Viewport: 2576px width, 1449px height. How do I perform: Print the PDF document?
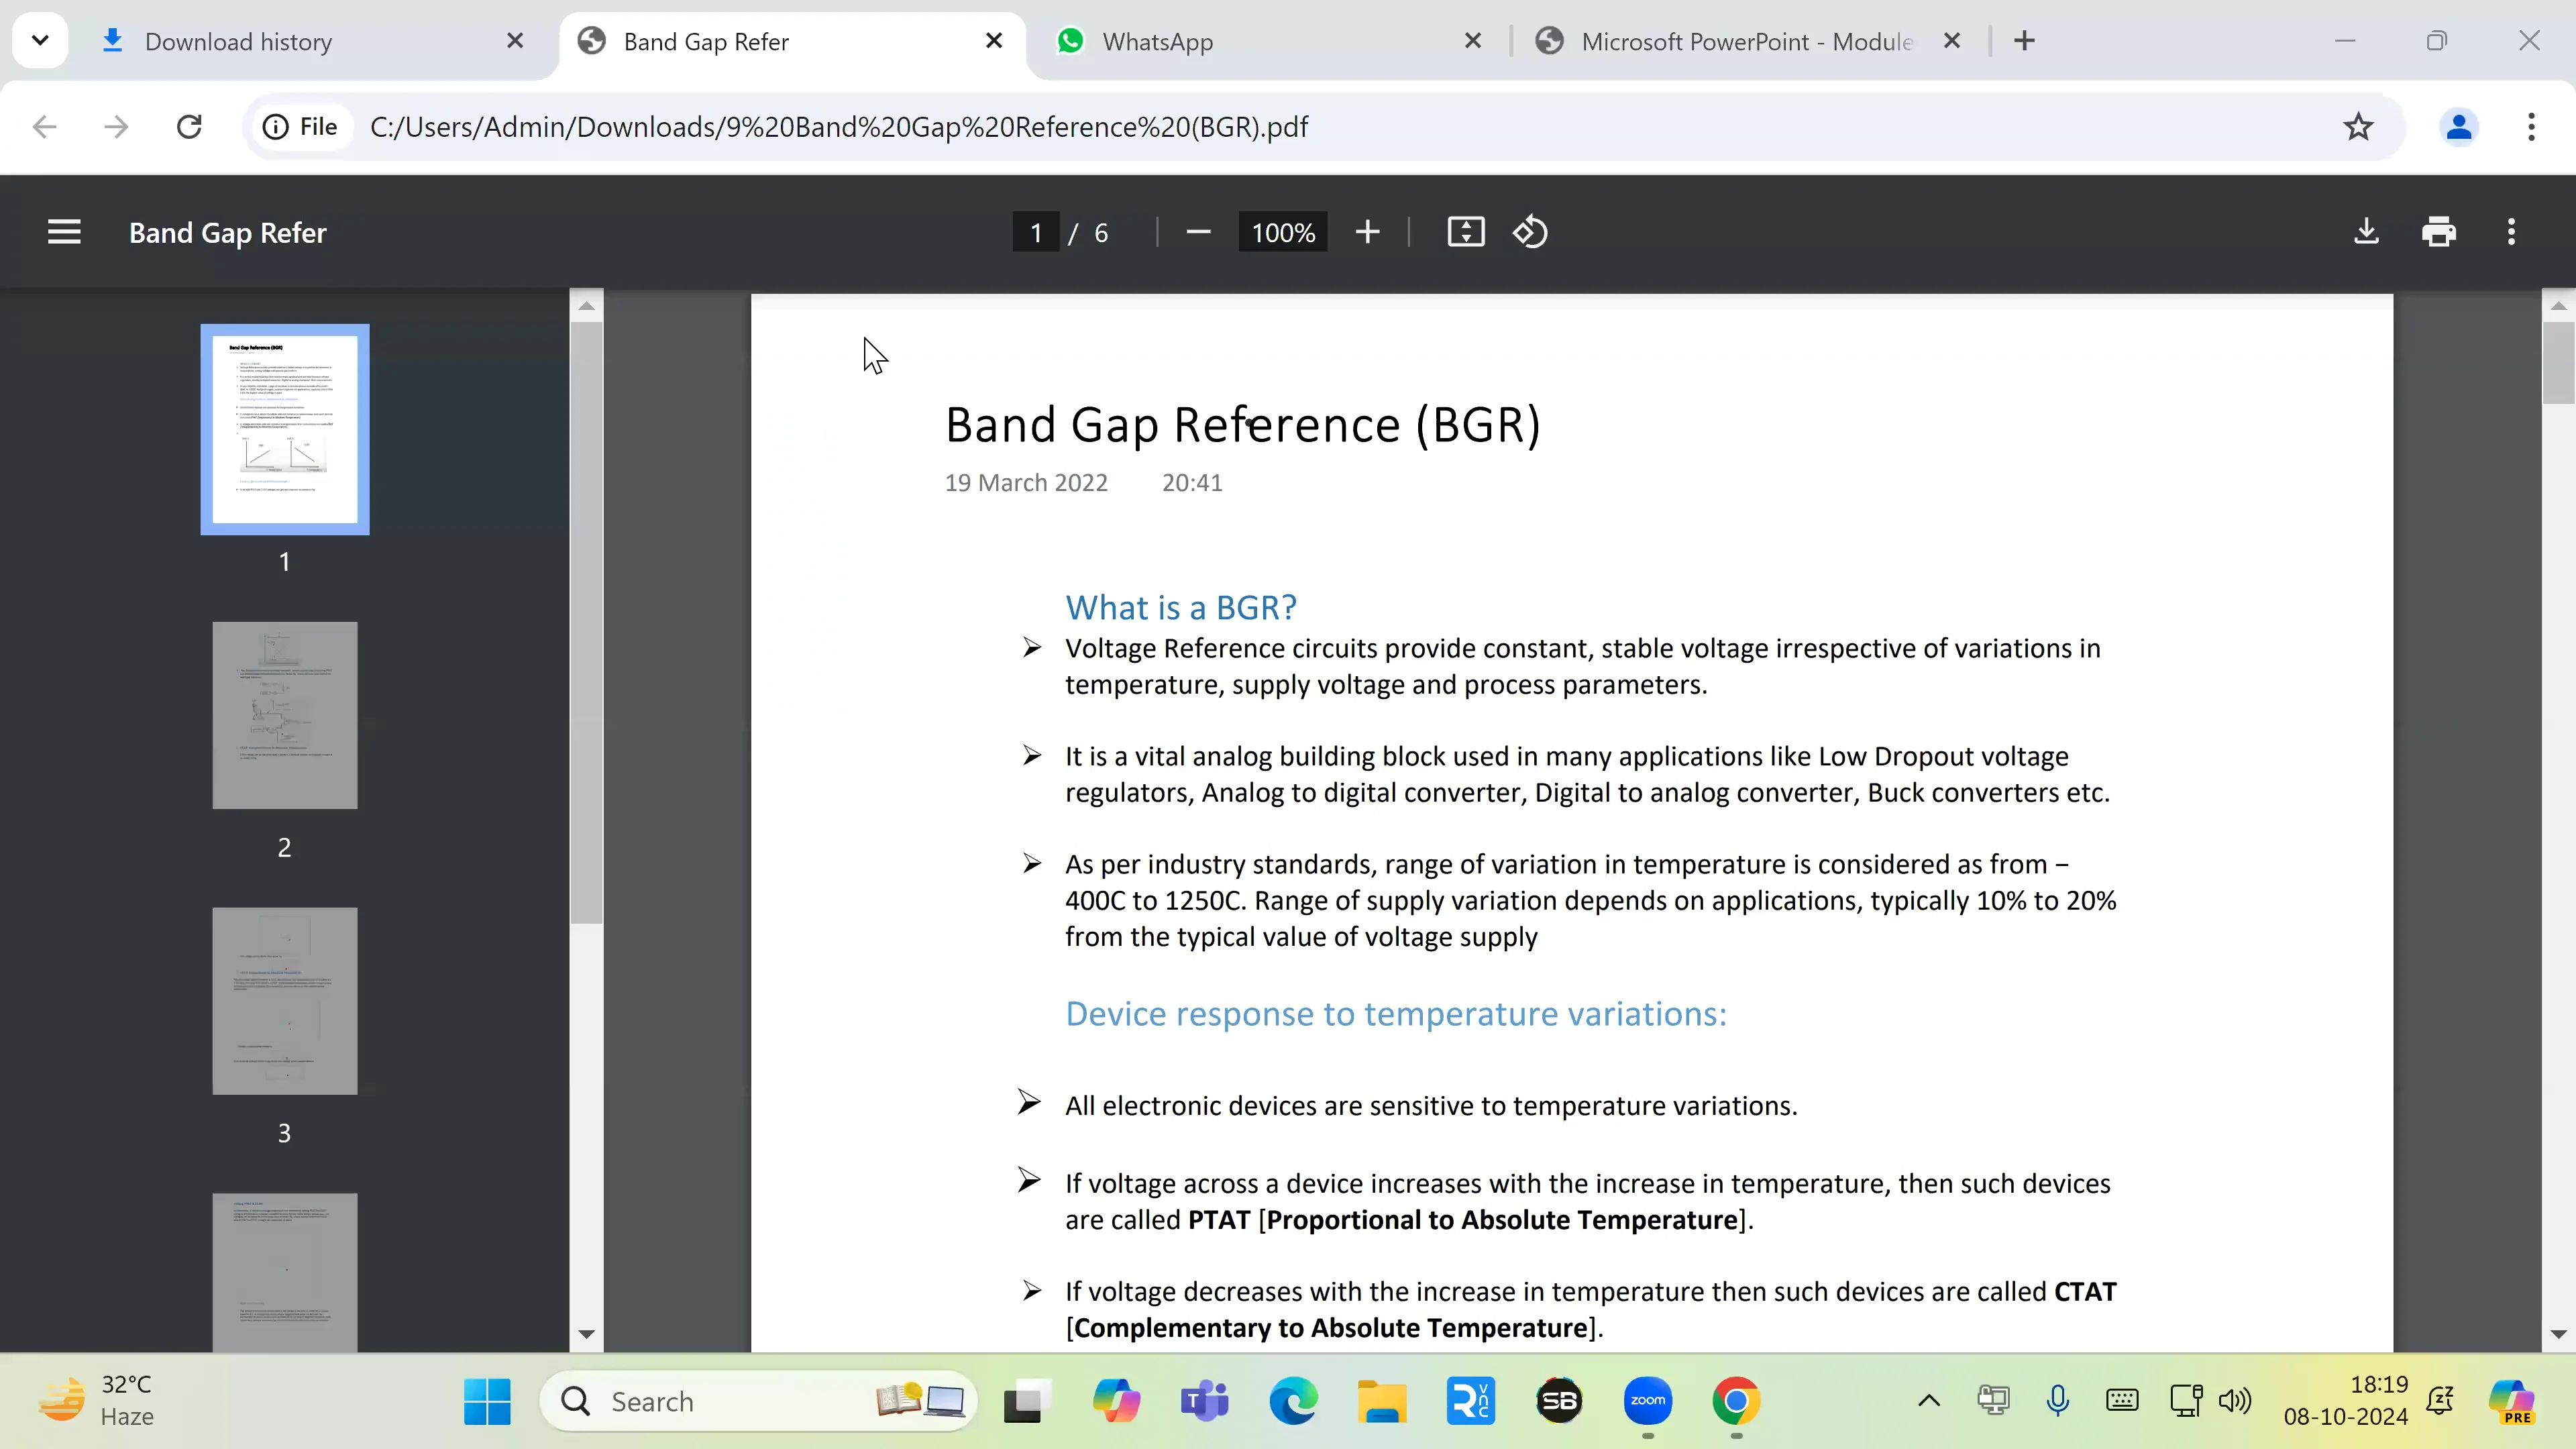click(x=2439, y=232)
